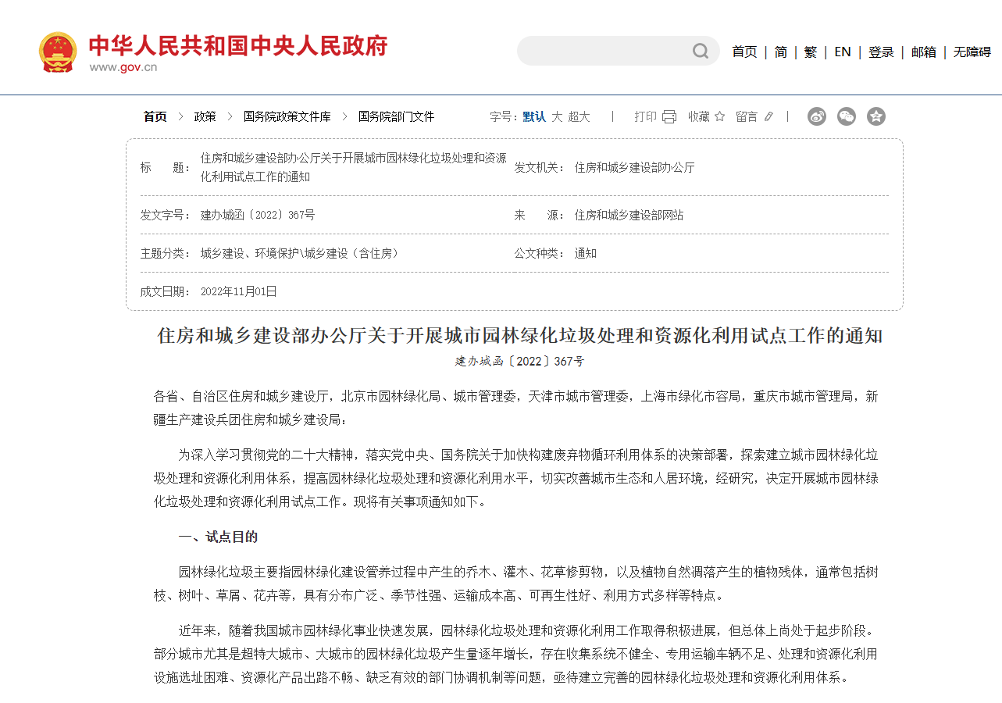1002x703 pixels.
Task: Click the favorite star icon
Action: (719, 117)
